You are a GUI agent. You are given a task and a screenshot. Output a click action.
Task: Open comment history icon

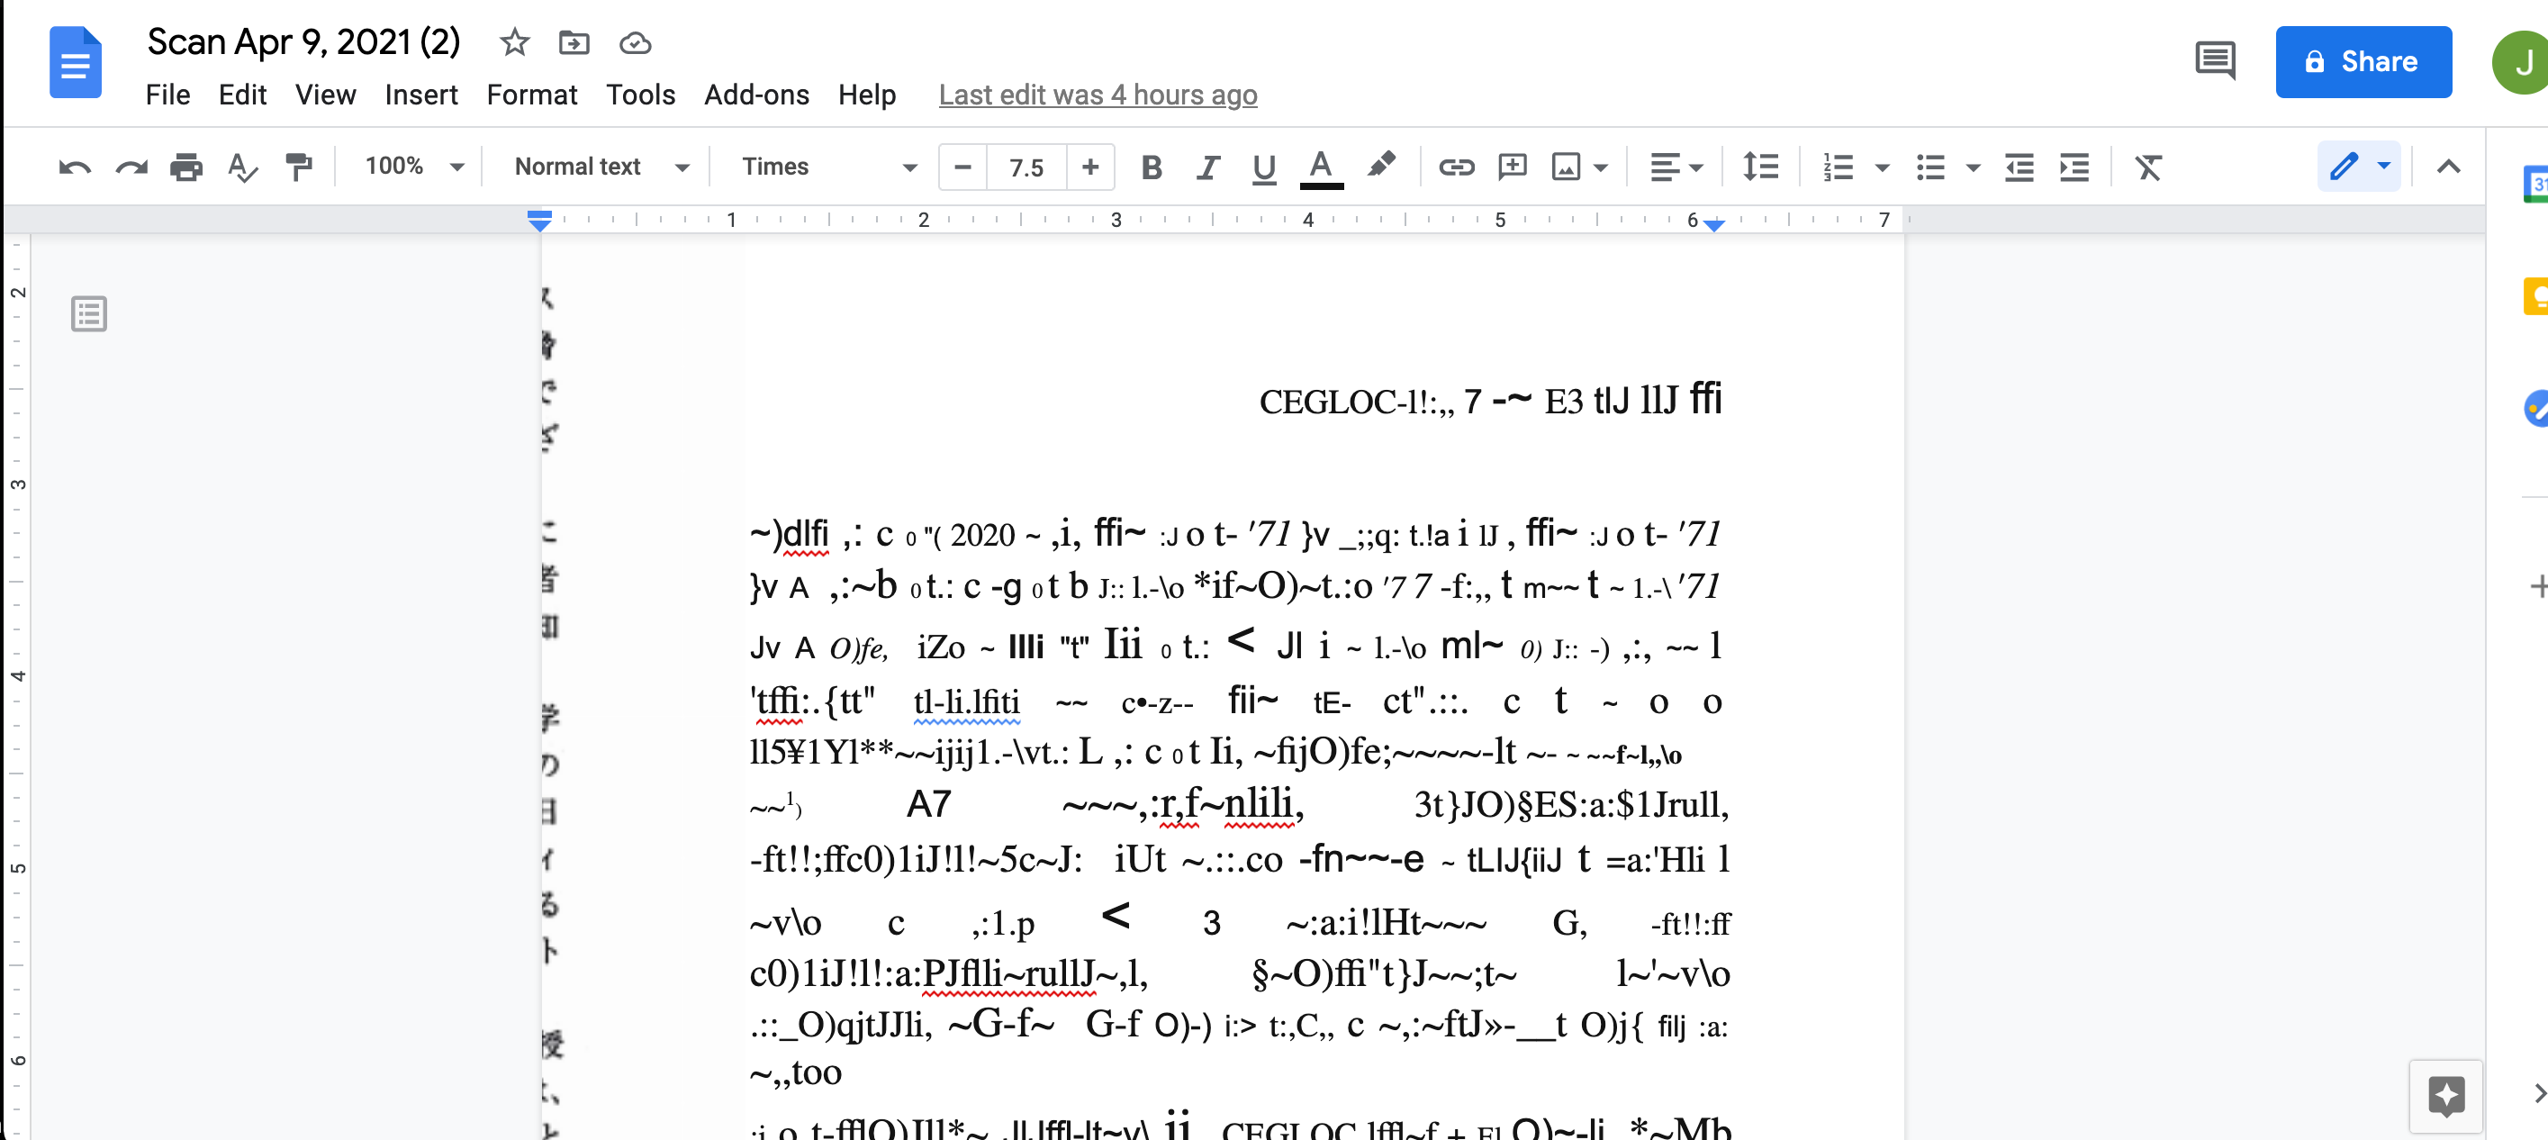coord(2215,61)
